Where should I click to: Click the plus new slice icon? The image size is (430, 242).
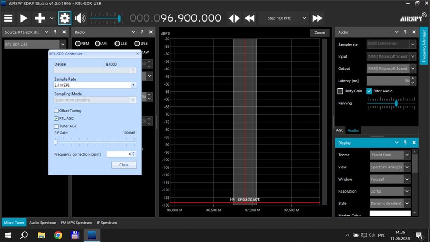tap(40, 18)
